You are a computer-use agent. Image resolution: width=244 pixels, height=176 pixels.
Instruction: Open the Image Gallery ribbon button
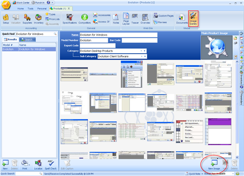coord(193,19)
